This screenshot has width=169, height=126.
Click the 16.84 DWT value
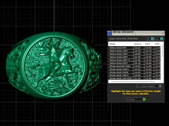148,63
